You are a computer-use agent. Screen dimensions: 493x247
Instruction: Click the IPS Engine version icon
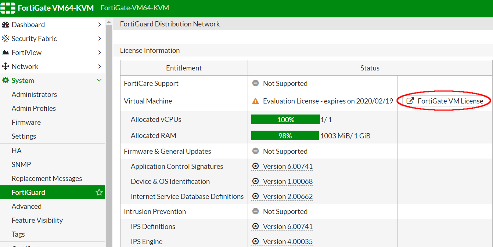click(x=255, y=241)
